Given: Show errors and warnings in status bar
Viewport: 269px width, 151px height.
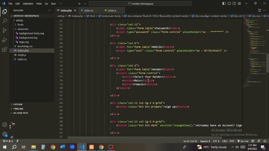Looking at the screenshot, I should pyautogui.click(x=8, y=141).
